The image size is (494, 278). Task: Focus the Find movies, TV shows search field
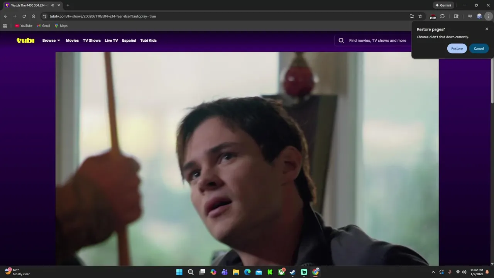377,40
